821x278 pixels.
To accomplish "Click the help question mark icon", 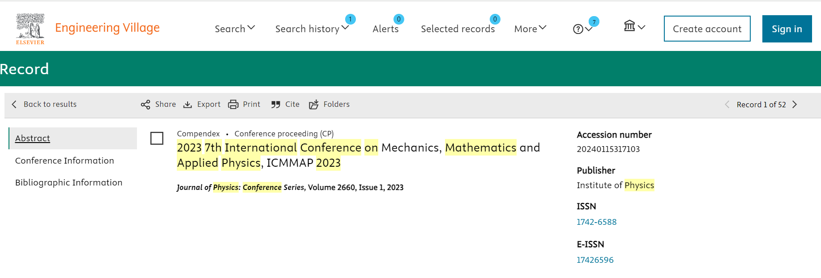I will tap(578, 29).
